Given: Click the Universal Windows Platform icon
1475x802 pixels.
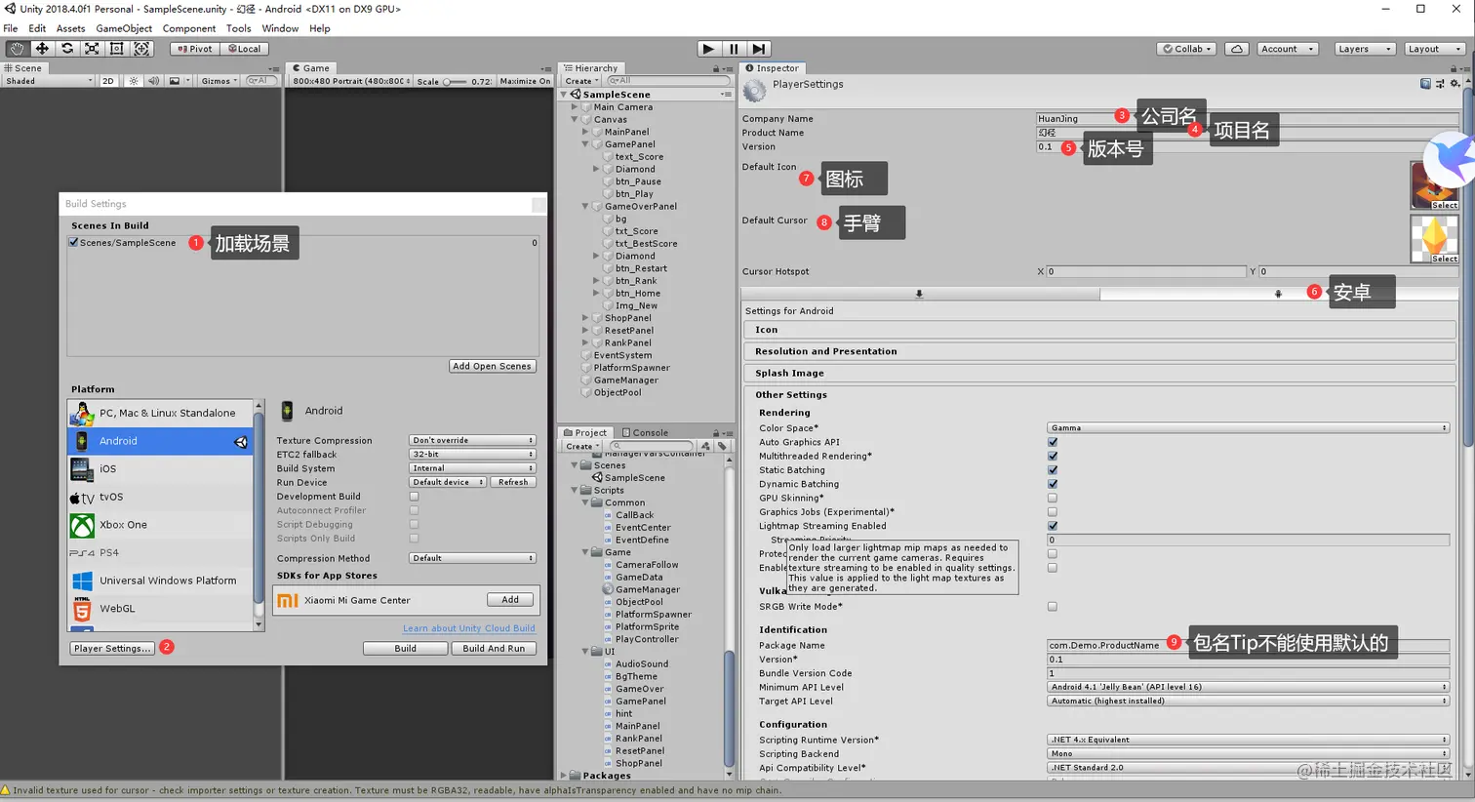Looking at the screenshot, I should (82, 581).
